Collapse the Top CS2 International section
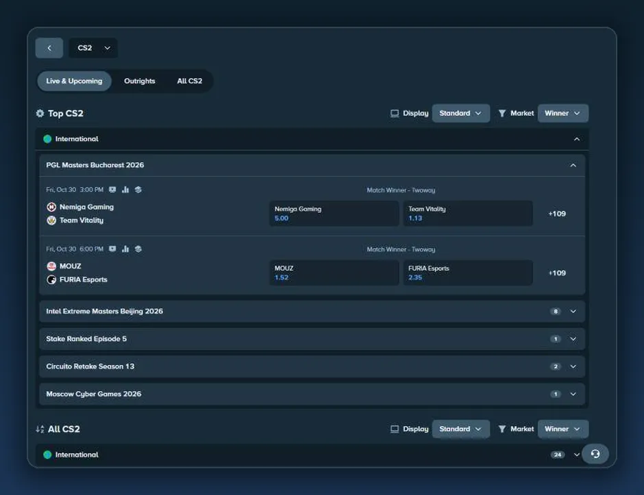 [577, 139]
